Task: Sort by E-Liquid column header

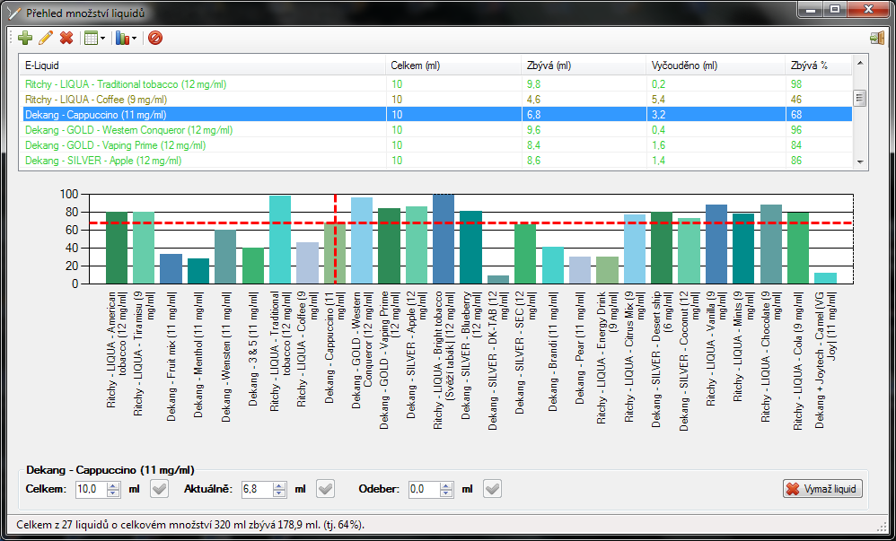Action: [203, 65]
